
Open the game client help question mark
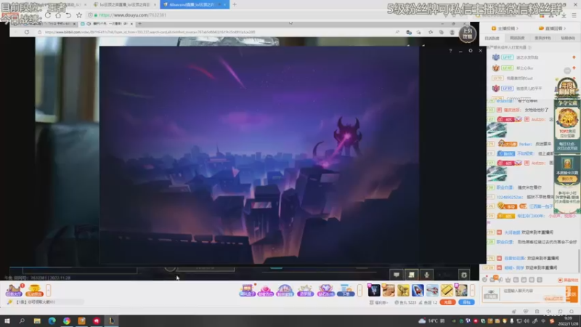point(450,51)
